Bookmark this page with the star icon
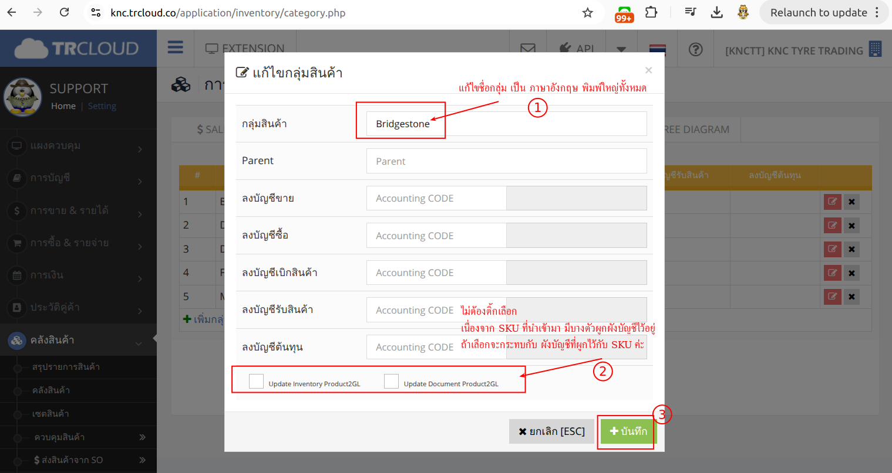This screenshot has width=892, height=473. (587, 12)
